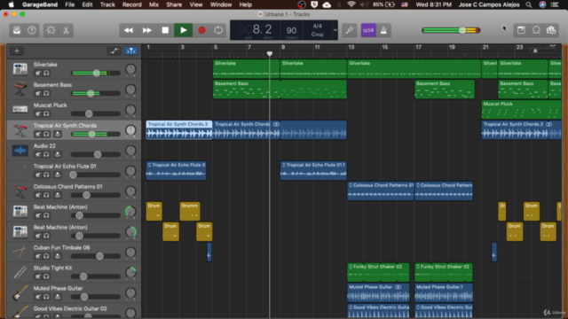Screen dimensions: 568x319
Task: Select the Silverlake track instrument icon
Action: click(x=20, y=69)
